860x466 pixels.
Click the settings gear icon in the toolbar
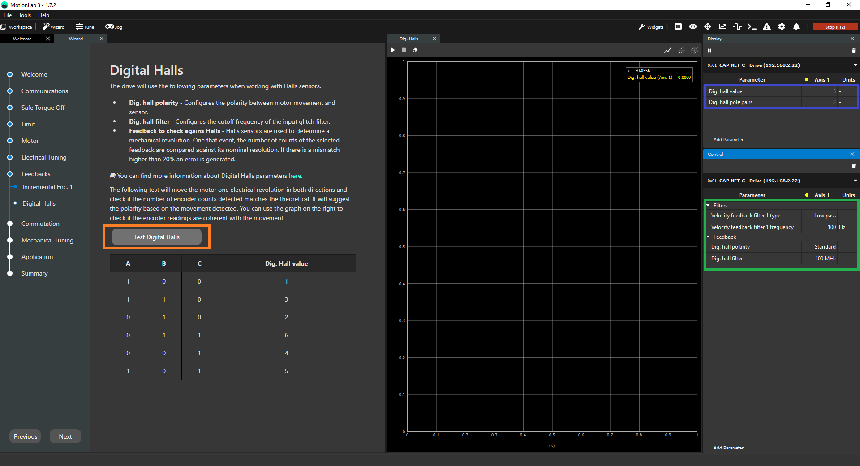(x=782, y=27)
